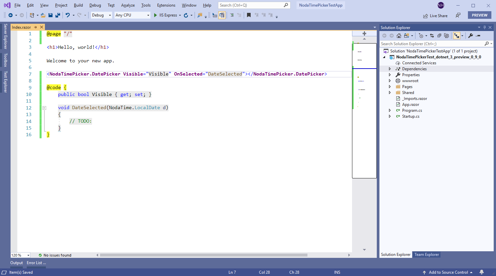Collapse the DateSelected method via the outlining minus
The image size is (496, 276).
(44, 108)
